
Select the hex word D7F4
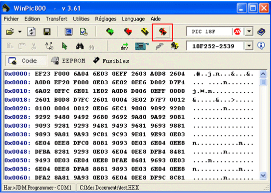pyautogui.click(x=177, y=82)
